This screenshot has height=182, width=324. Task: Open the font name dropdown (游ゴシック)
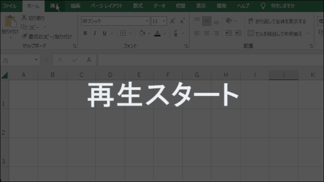pos(147,21)
